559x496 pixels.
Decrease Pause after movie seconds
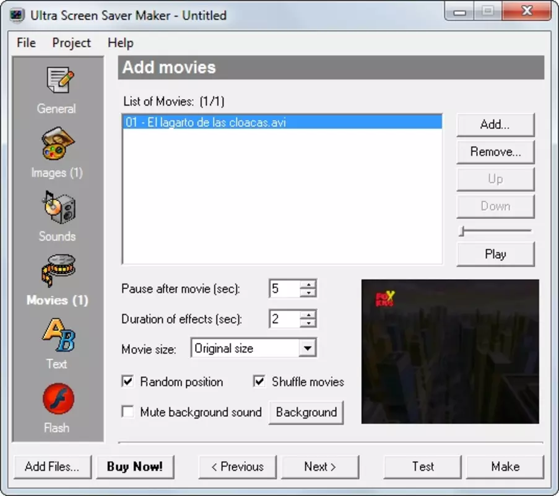point(308,293)
